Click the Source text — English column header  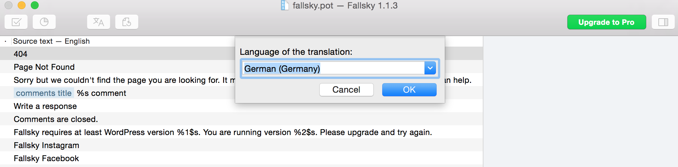(51, 41)
